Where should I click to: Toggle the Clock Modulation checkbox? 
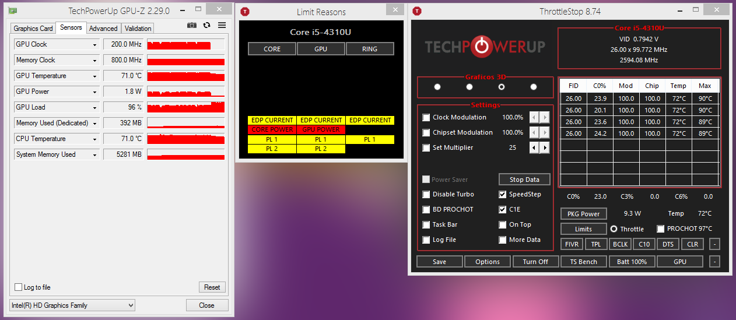(x=426, y=117)
